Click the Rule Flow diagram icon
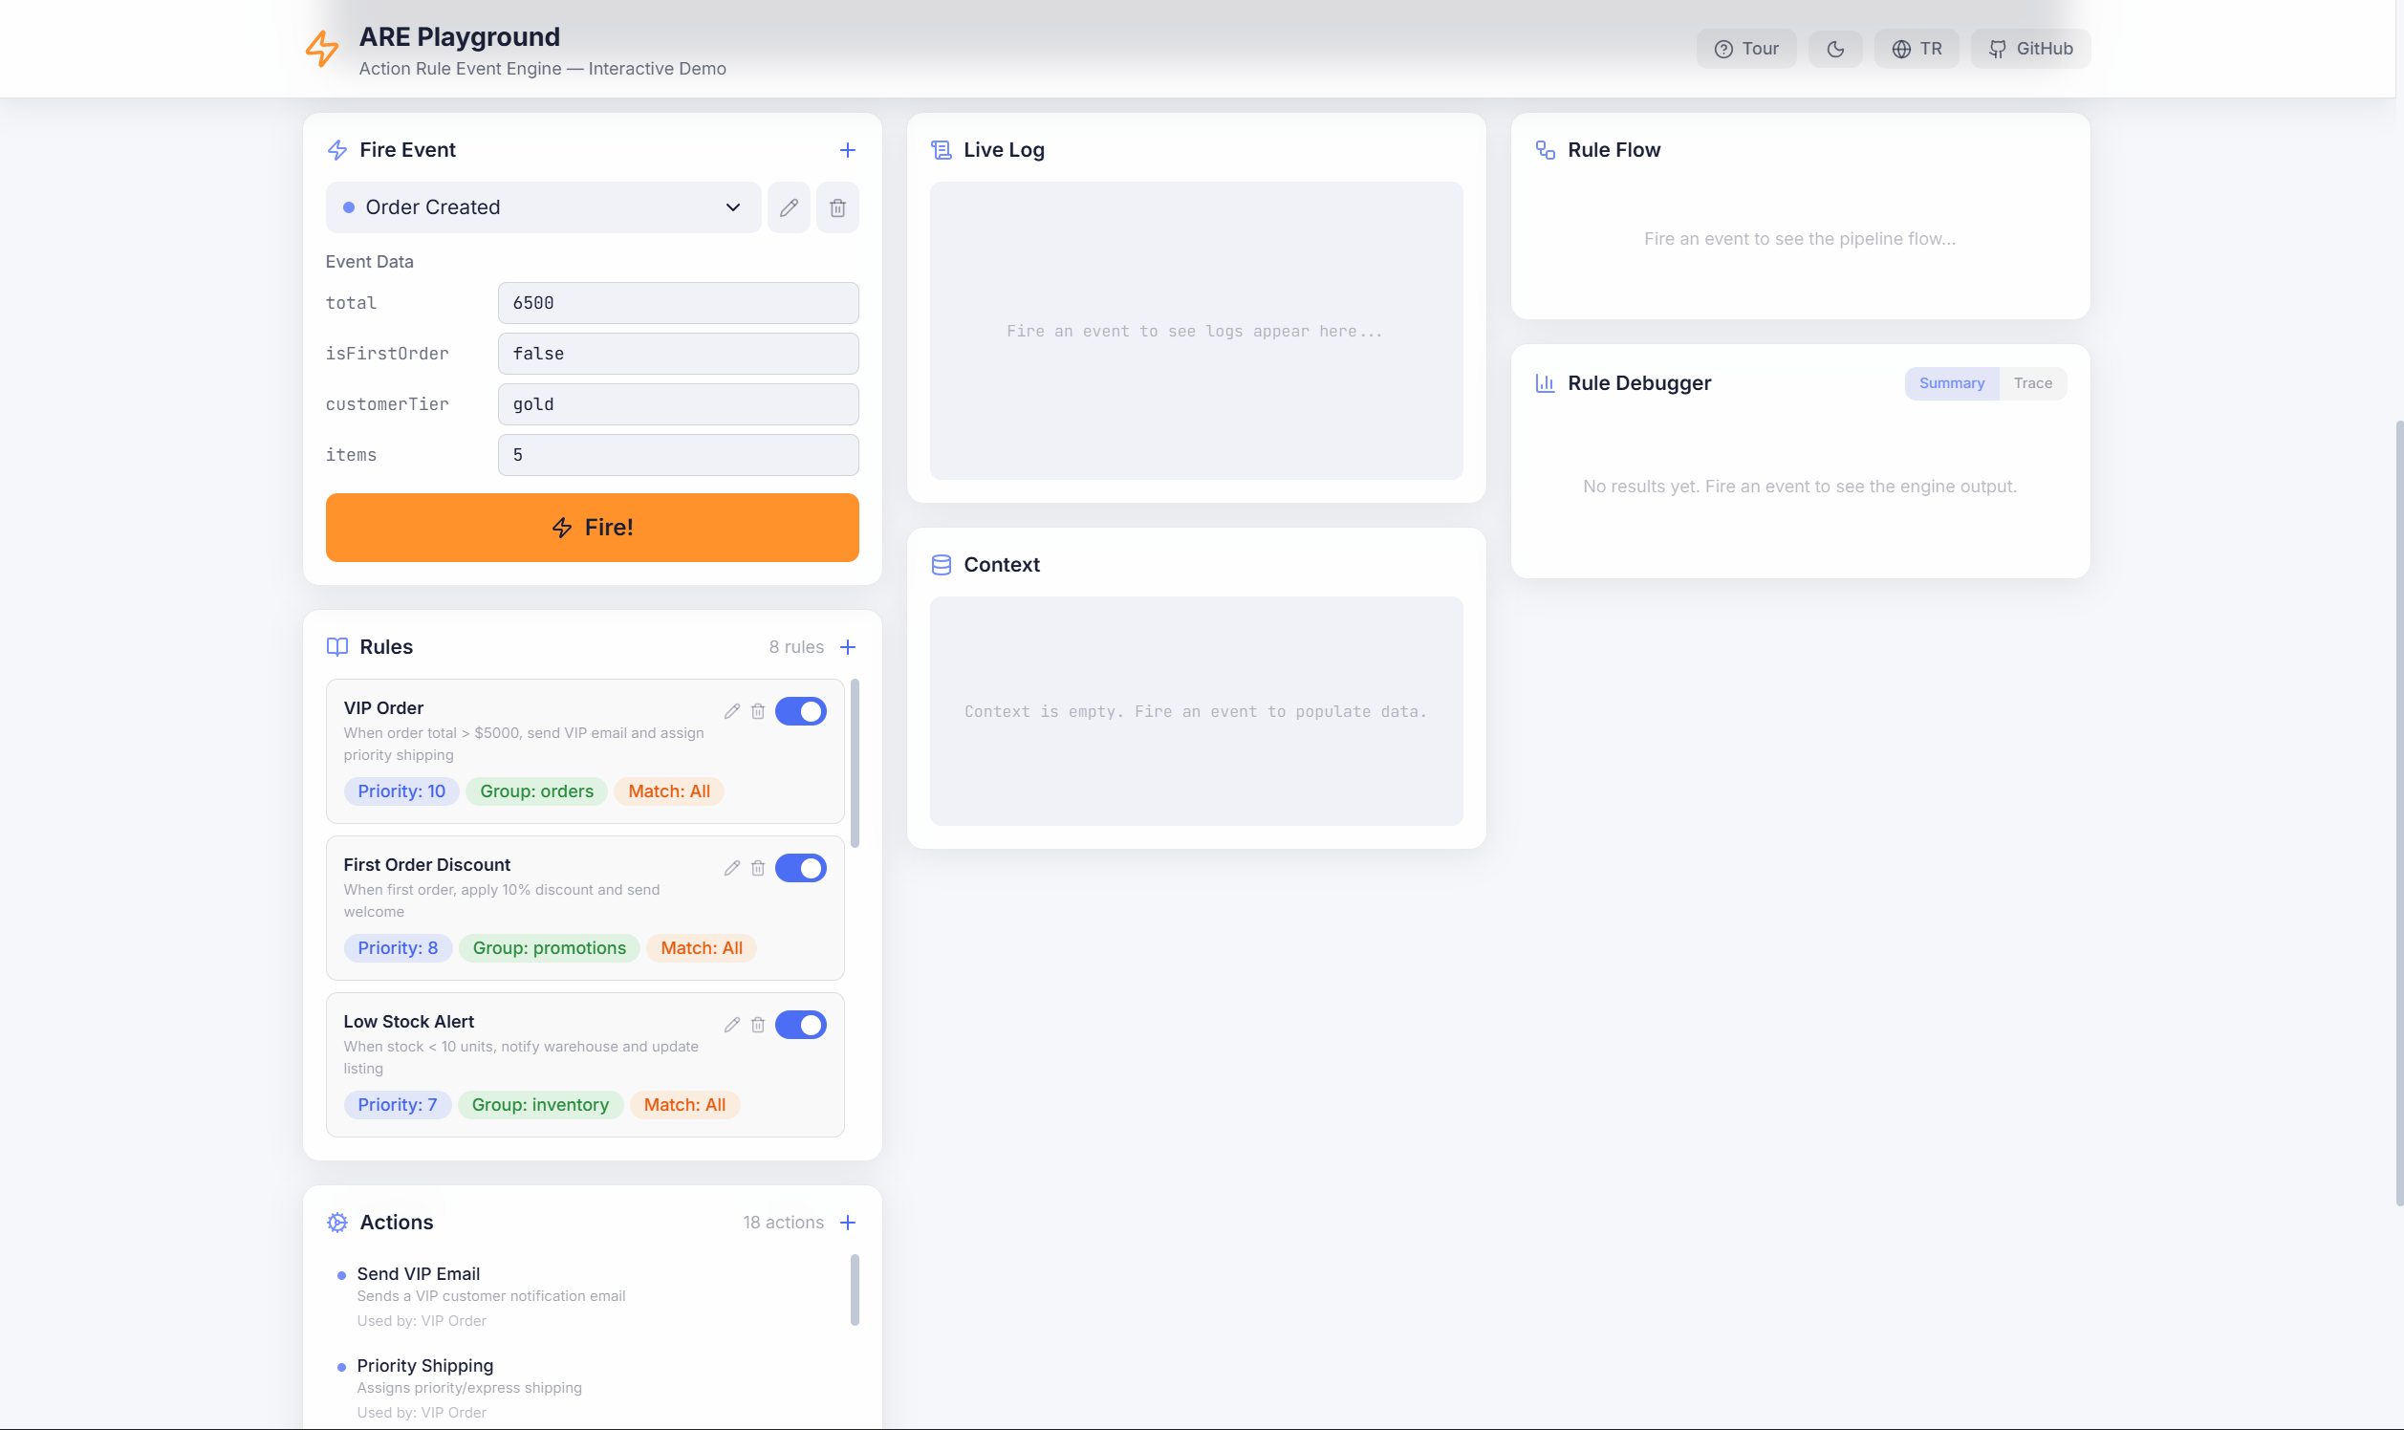Viewport: 2404px width, 1430px height. tap(1547, 149)
